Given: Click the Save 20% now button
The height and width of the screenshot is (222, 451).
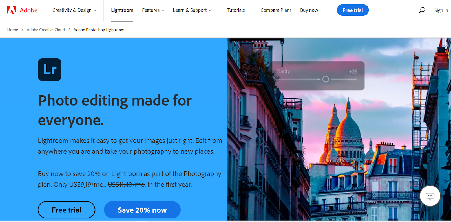Looking at the screenshot, I should (142, 210).
